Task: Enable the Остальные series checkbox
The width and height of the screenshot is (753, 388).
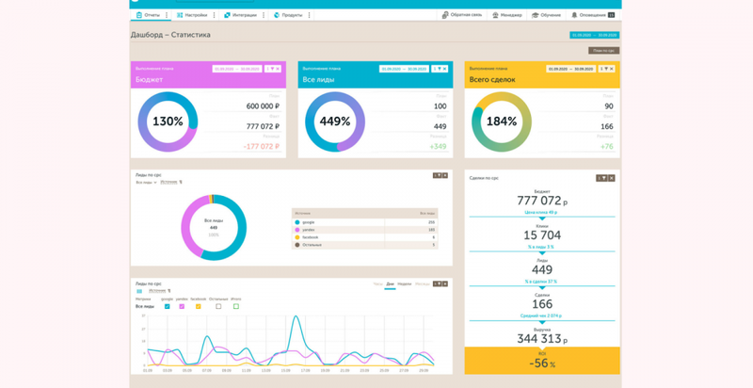Action: (218, 306)
